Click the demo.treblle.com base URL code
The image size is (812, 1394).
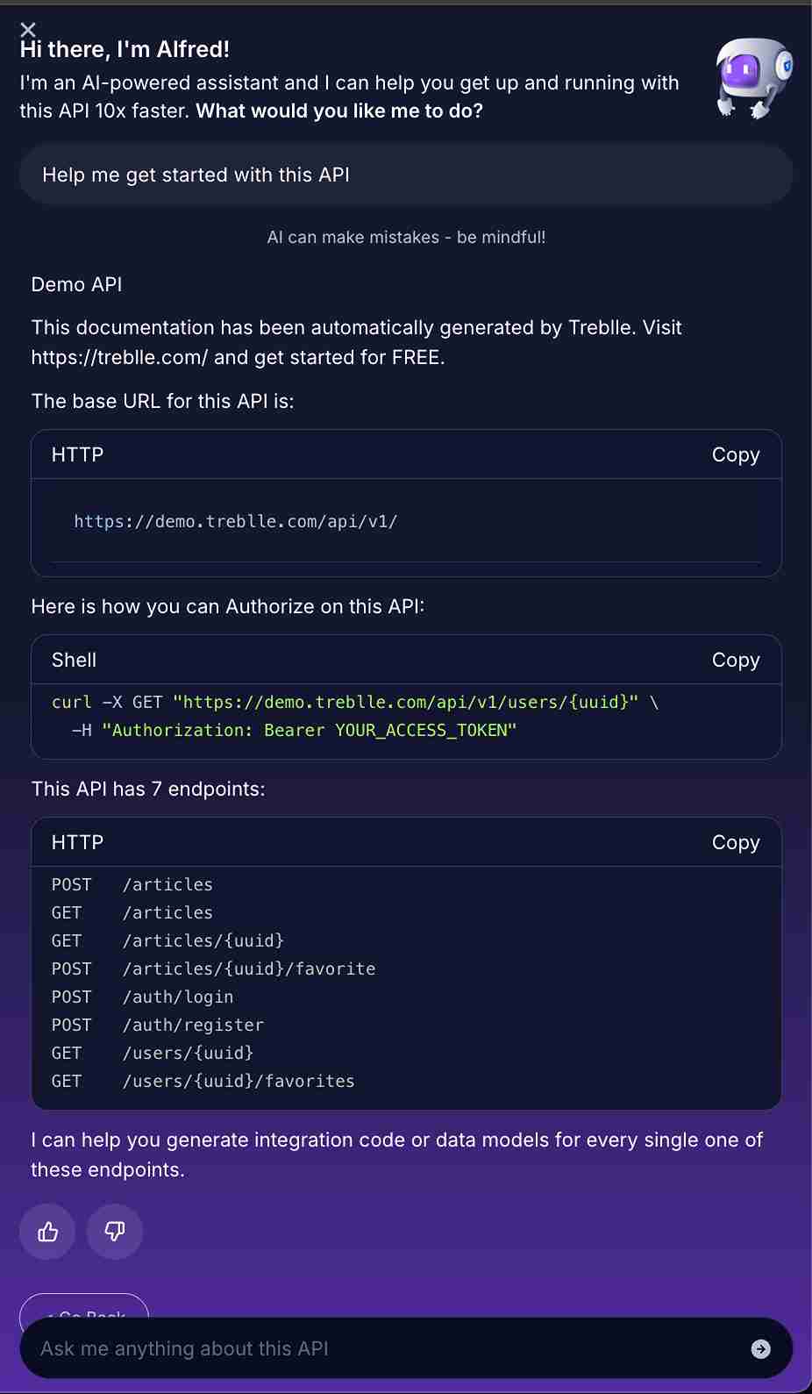[x=235, y=522]
